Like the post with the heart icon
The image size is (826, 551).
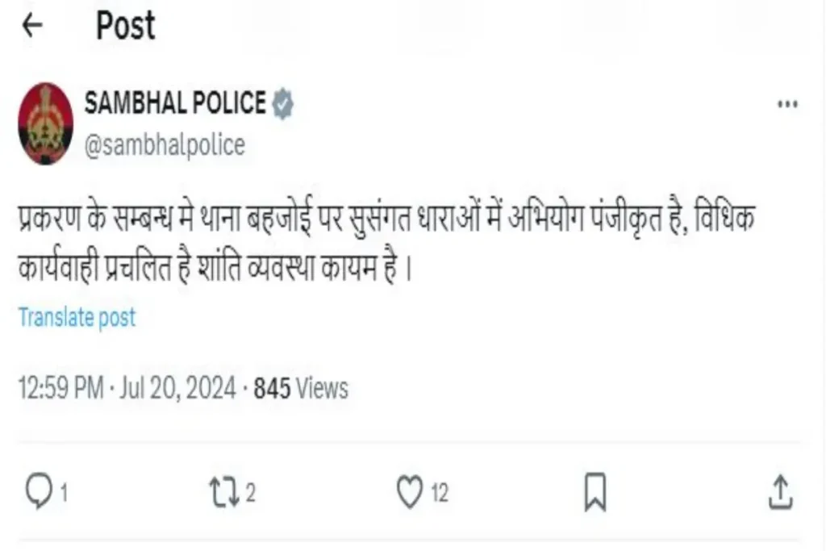(409, 492)
